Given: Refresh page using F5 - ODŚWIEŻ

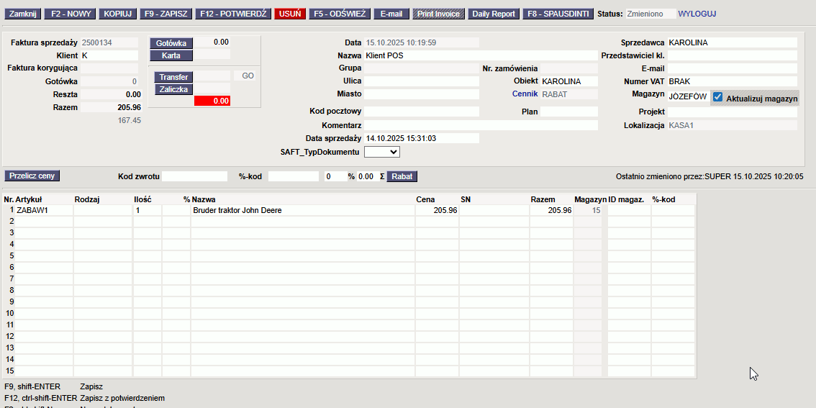Looking at the screenshot, I should pos(340,14).
